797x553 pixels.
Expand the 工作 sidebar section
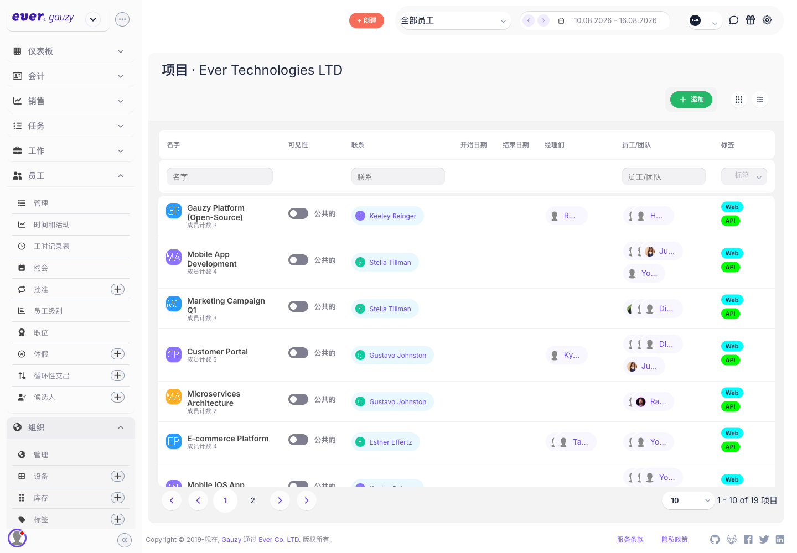(70, 151)
